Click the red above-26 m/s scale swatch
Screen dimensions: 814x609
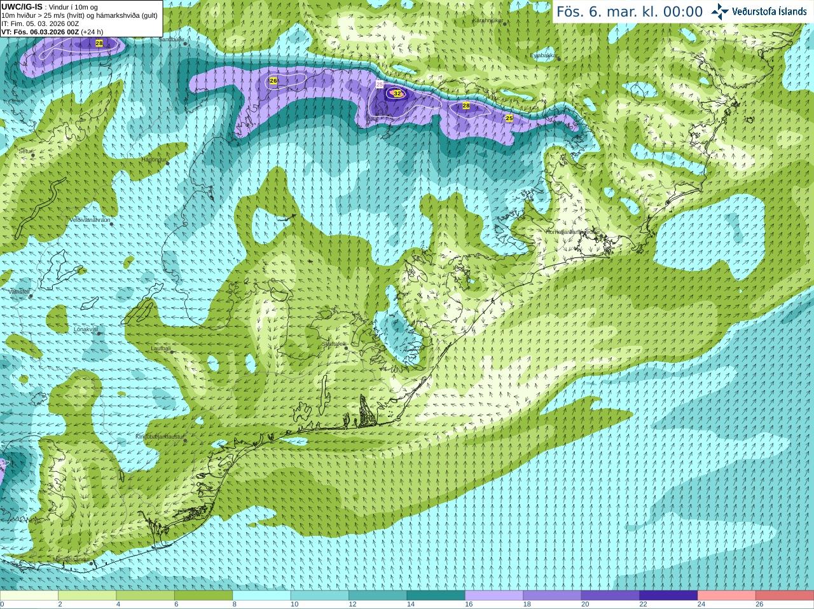point(785,596)
